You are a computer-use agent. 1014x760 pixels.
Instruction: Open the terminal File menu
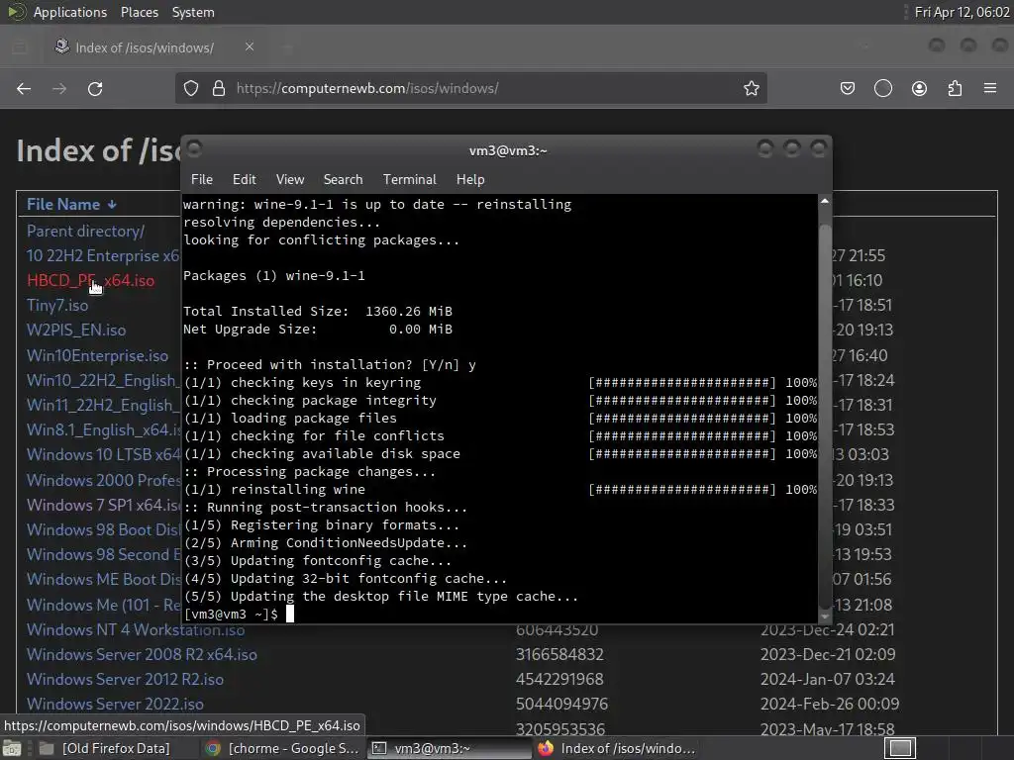202,180
